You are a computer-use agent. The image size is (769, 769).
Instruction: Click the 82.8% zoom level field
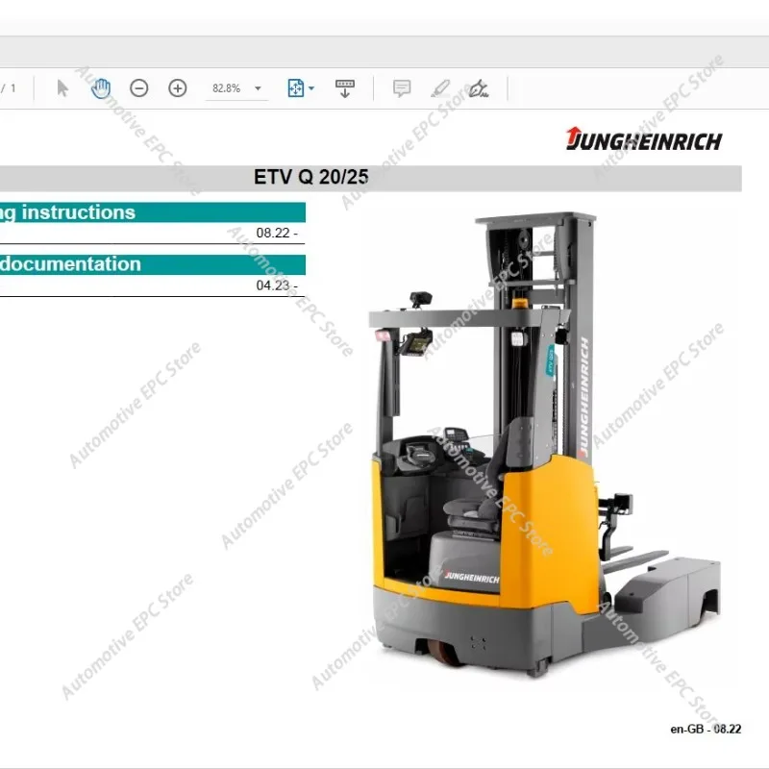point(227,88)
